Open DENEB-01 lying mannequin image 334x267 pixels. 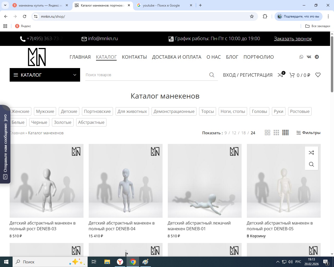tap(205, 181)
